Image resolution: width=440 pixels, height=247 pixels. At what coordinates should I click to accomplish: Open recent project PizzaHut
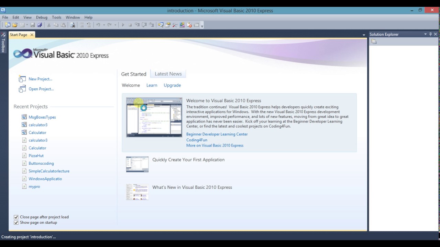point(36,156)
